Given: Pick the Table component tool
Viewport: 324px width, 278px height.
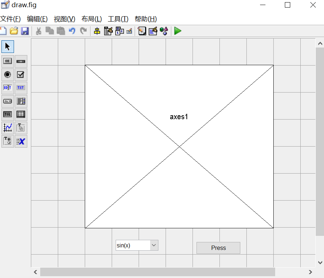Looking at the screenshot, I should tap(21, 115).
